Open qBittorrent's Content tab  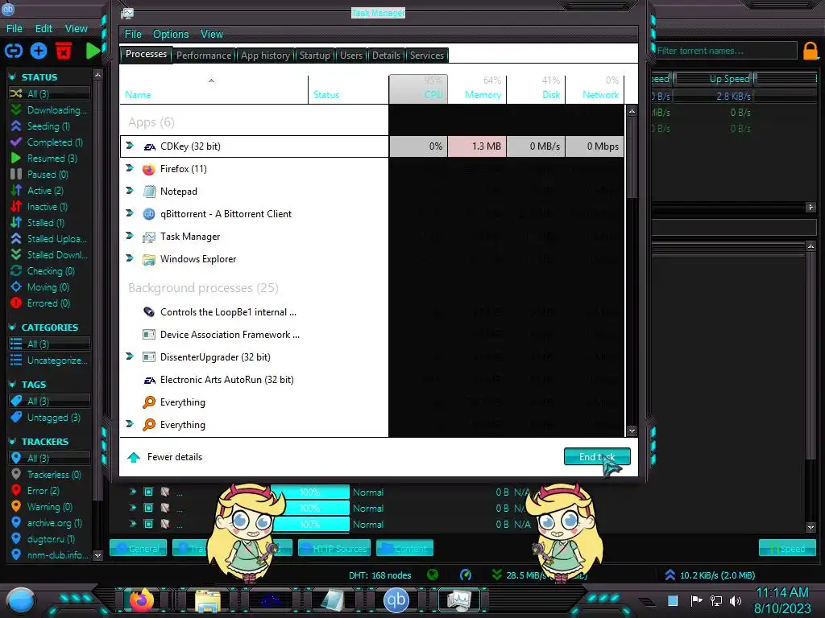[x=404, y=548]
